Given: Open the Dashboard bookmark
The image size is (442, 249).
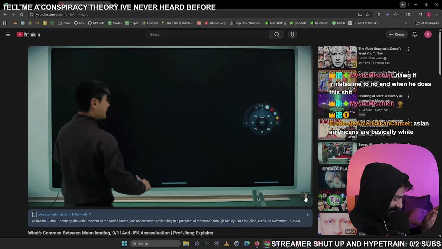Looking at the screenshot, I should point(319,23).
